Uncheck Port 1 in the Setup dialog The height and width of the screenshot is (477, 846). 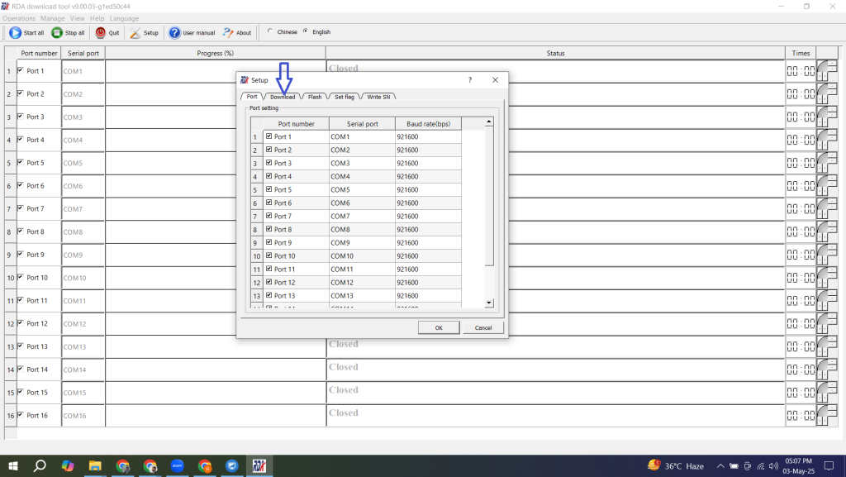(269, 136)
